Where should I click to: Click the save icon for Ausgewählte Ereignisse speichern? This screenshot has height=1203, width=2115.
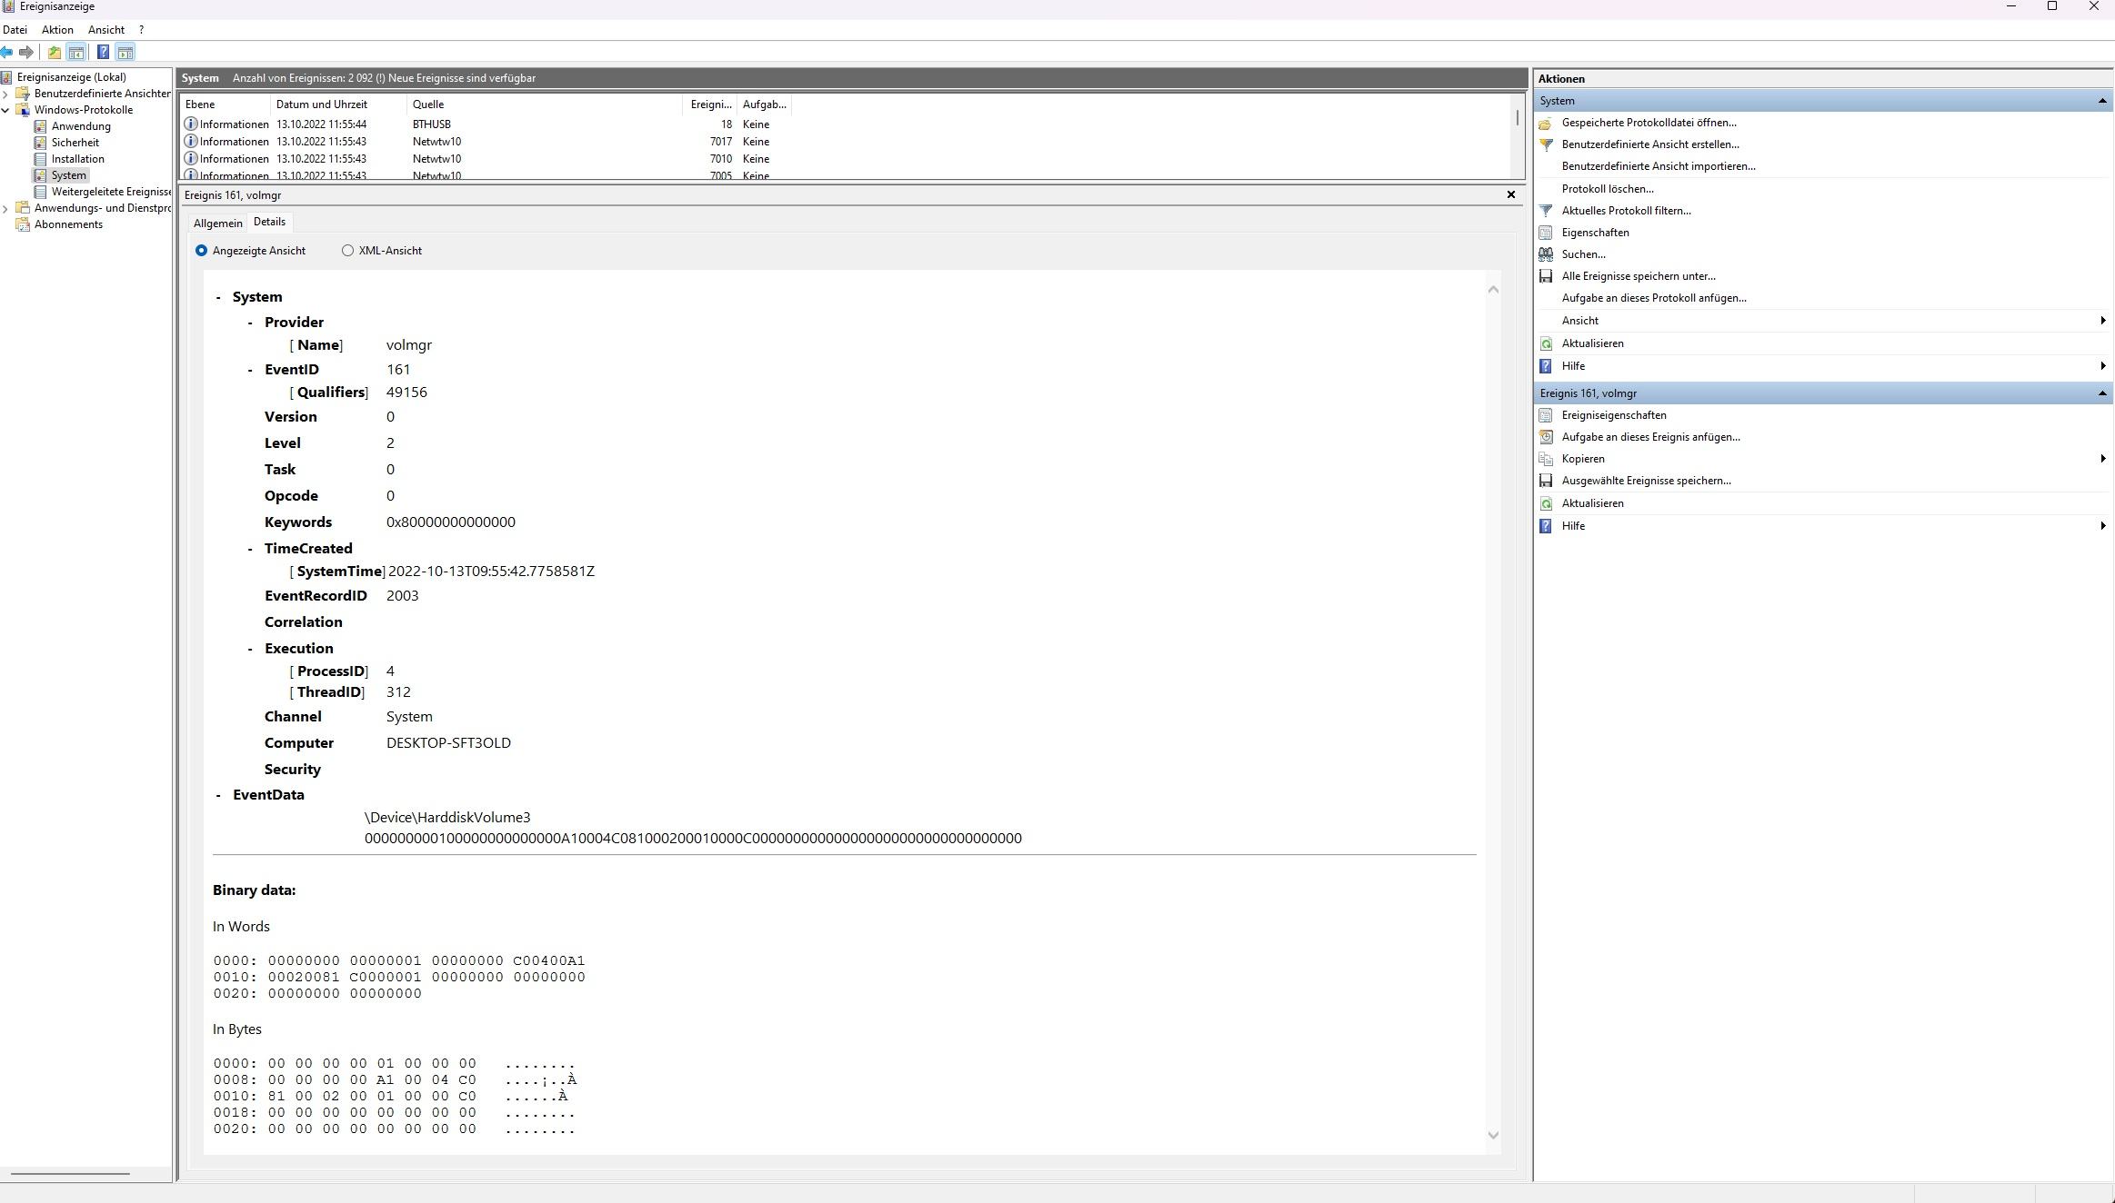[1546, 481]
